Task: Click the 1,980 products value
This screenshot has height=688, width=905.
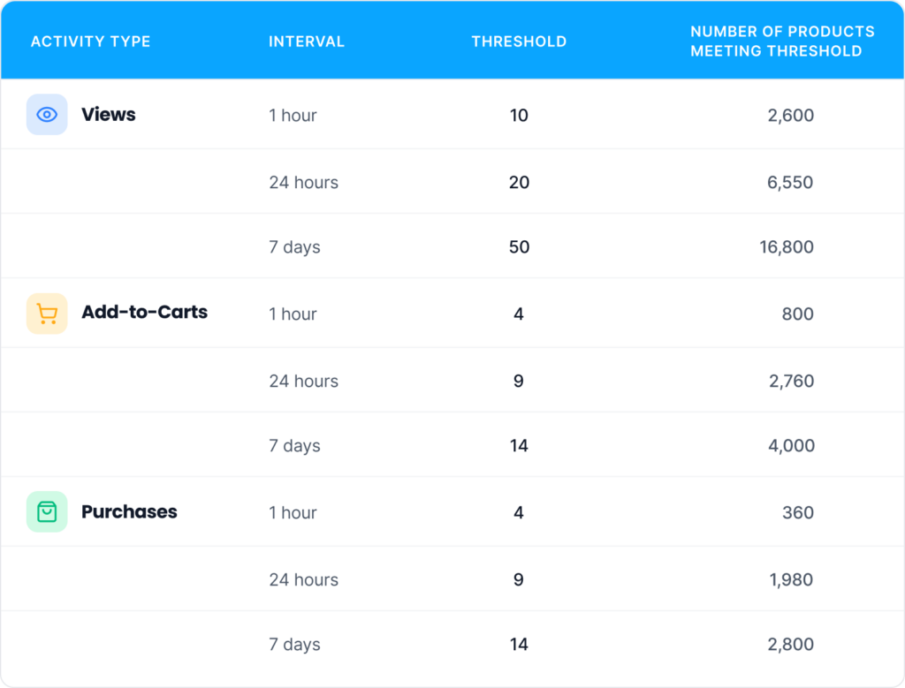Action: point(791,580)
